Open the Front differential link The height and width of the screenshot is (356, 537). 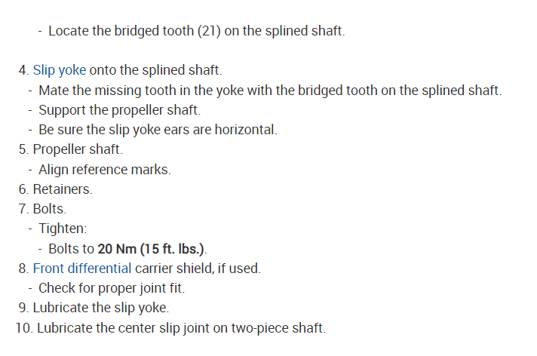click(82, 268)
